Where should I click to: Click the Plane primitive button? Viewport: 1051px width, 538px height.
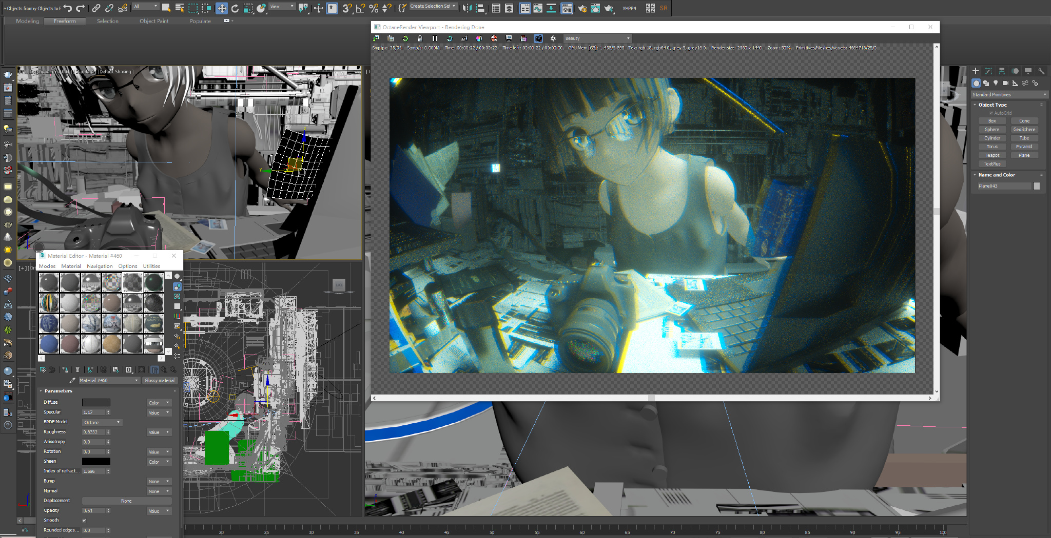pyautogui.click(x=1024, y=155)
